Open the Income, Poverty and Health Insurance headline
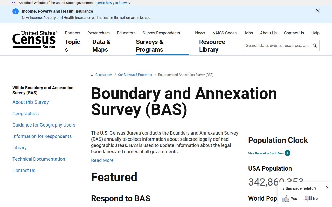The height and width of the screenshot is (207, 332). tap(57, 11)
